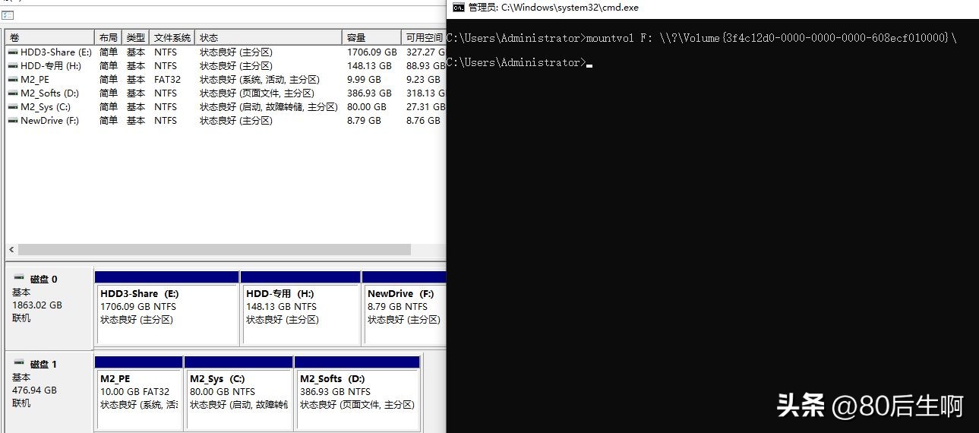Click the cmd.exe window title bar icon
The image size is (979, 433).
pyautogui.click(x=458, y=8)
